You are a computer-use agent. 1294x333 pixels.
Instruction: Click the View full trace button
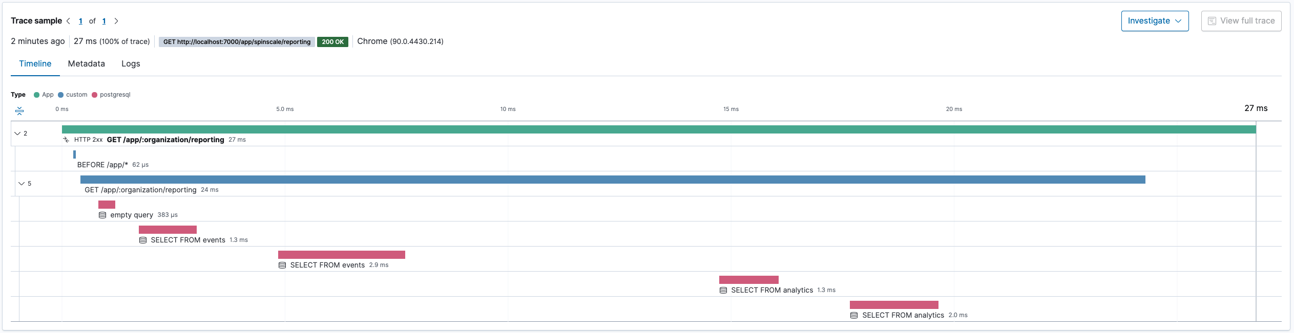1241,21
